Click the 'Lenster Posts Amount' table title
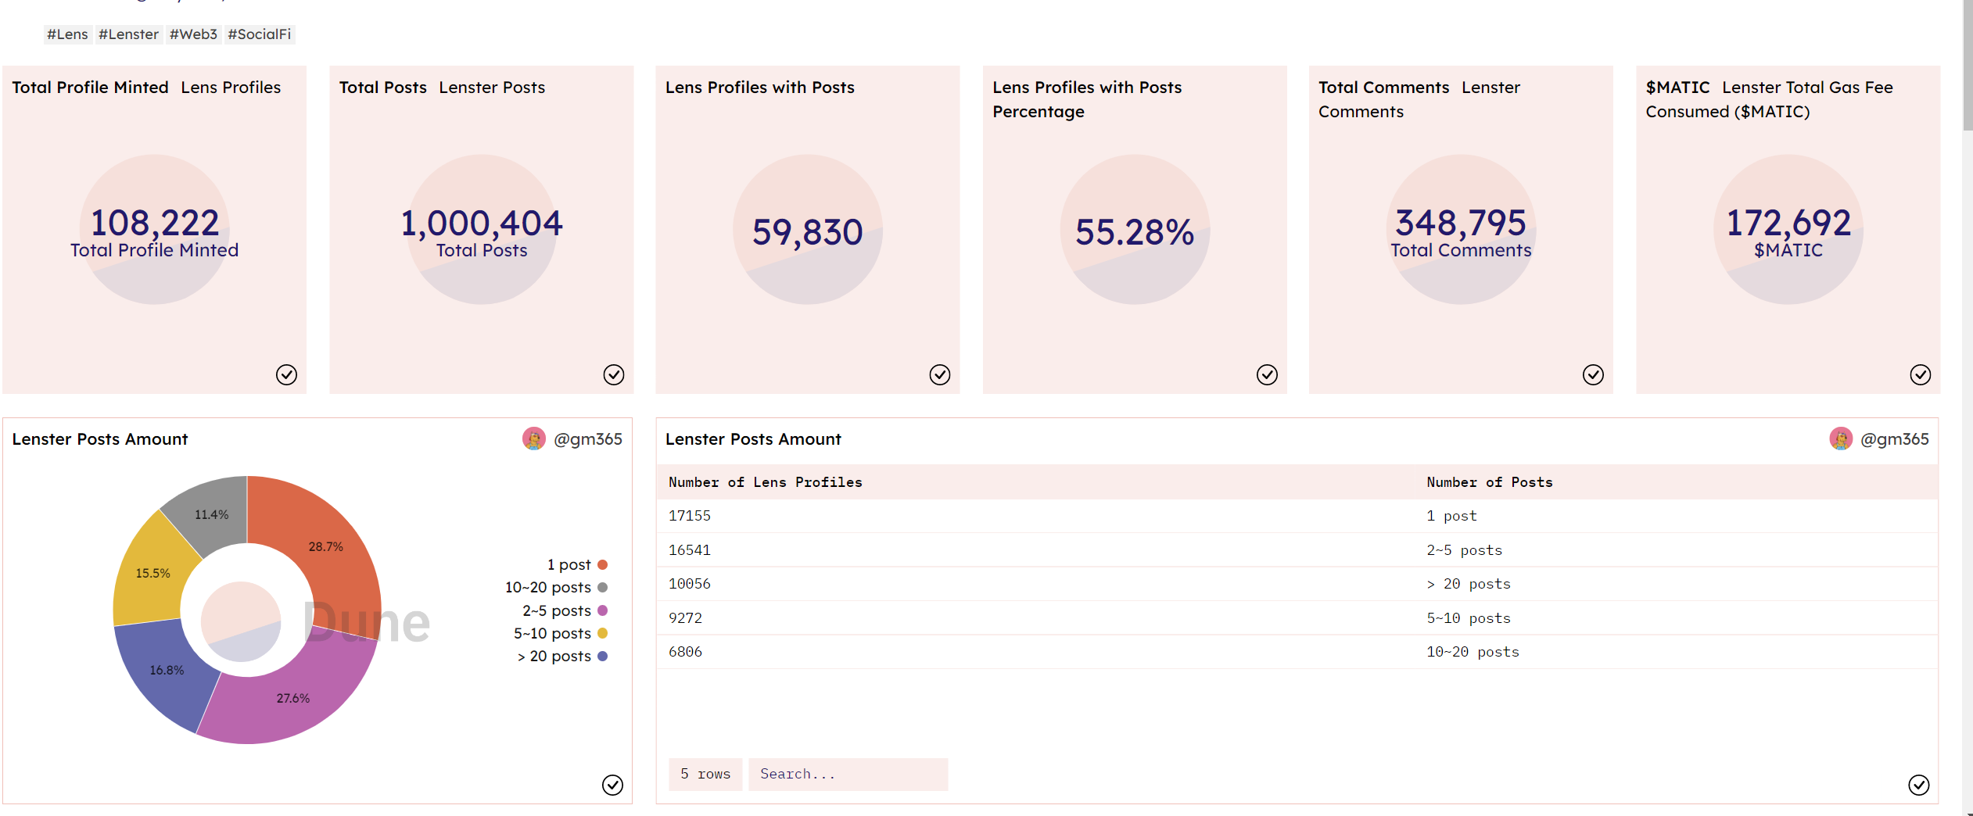 [753, 439]
